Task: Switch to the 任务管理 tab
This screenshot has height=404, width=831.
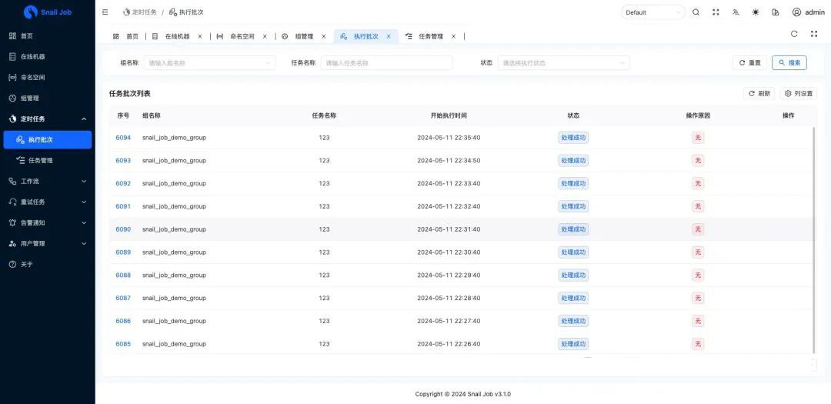Action: click(x=431, y=36)
